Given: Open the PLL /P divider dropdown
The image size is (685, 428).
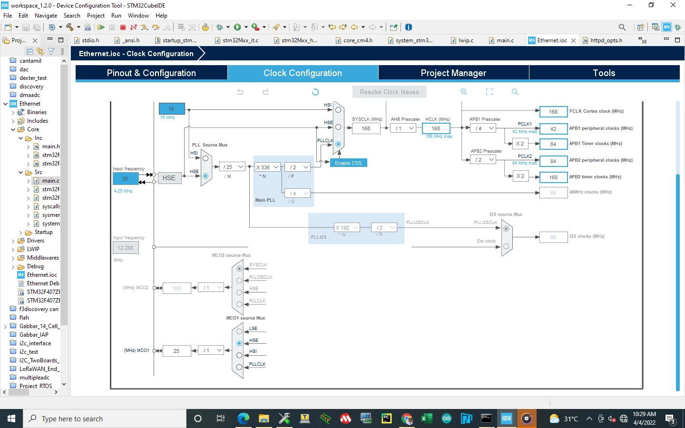Looking at the screenshot, I should pos(297,167).
